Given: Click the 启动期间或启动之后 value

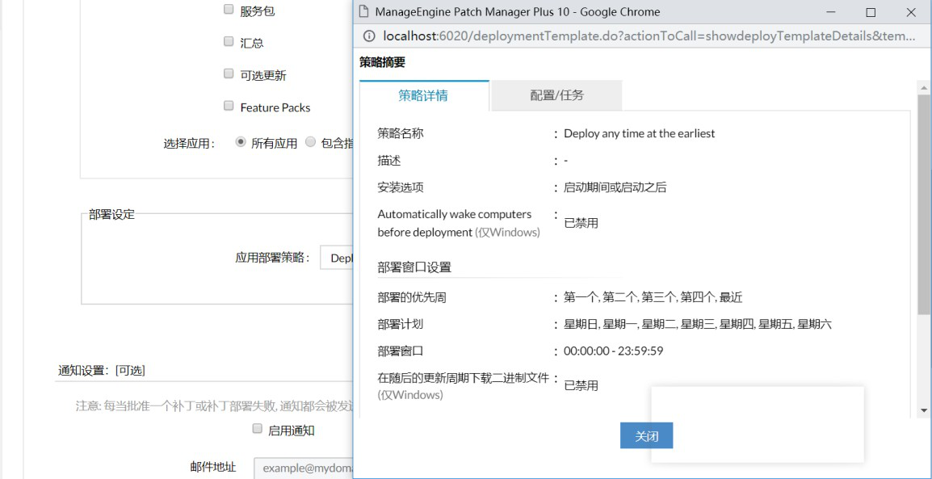Looking at the screenshot, I should coord(615,187).
